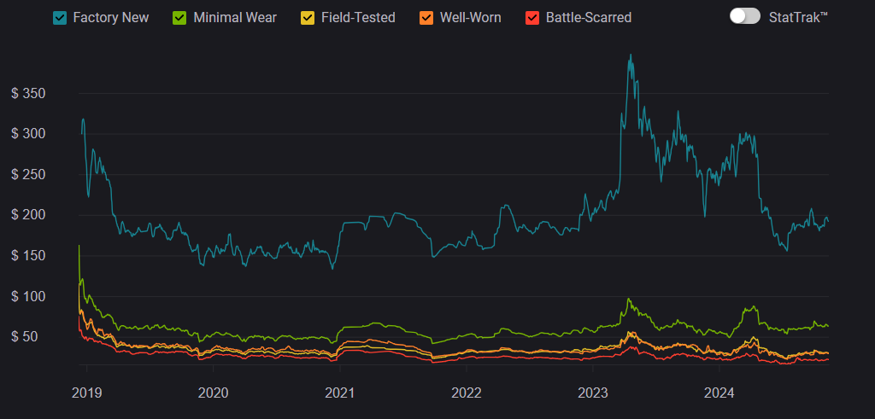Select the "Minimal Wear" legend label
Viewport: 875px width, 419px height.
pyautogui.click(x=236, y=17)
